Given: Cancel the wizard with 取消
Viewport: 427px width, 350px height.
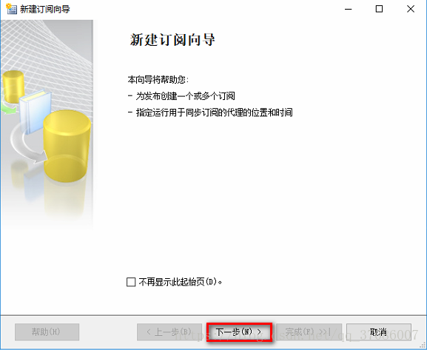Looking at the screenshot, I should (378, 332).
